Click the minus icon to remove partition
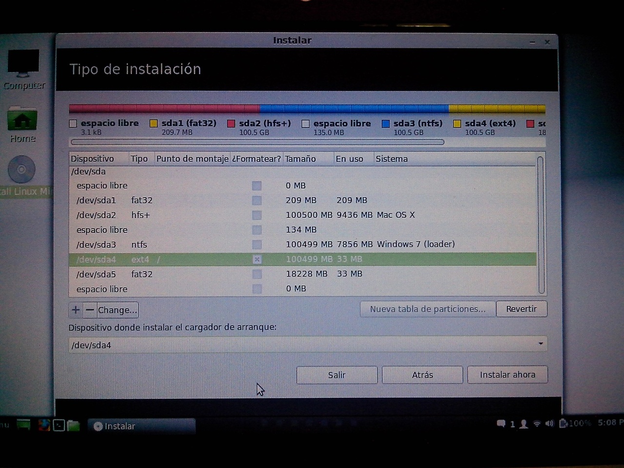The width and height of the screenshot is (624, 468). [x=90, y=310]
